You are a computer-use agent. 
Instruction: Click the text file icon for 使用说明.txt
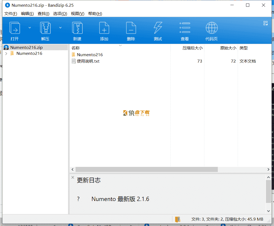[74, 61]
